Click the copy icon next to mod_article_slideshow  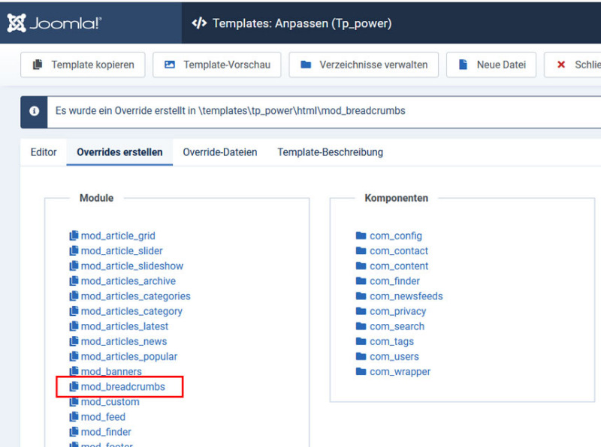(x=74, y=266)
